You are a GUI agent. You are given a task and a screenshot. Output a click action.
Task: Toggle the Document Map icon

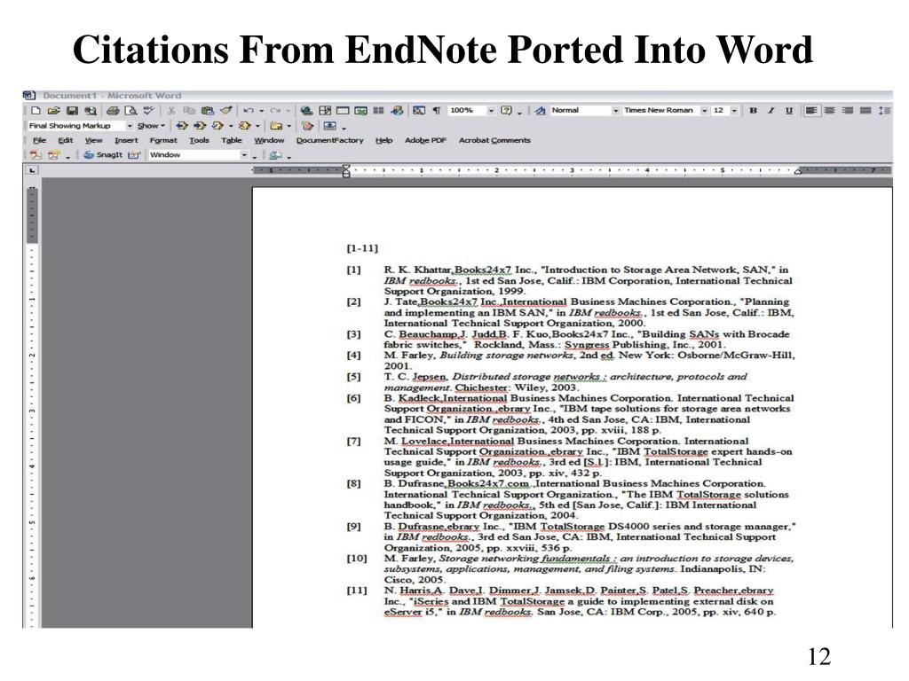click(x=419, y=111)
